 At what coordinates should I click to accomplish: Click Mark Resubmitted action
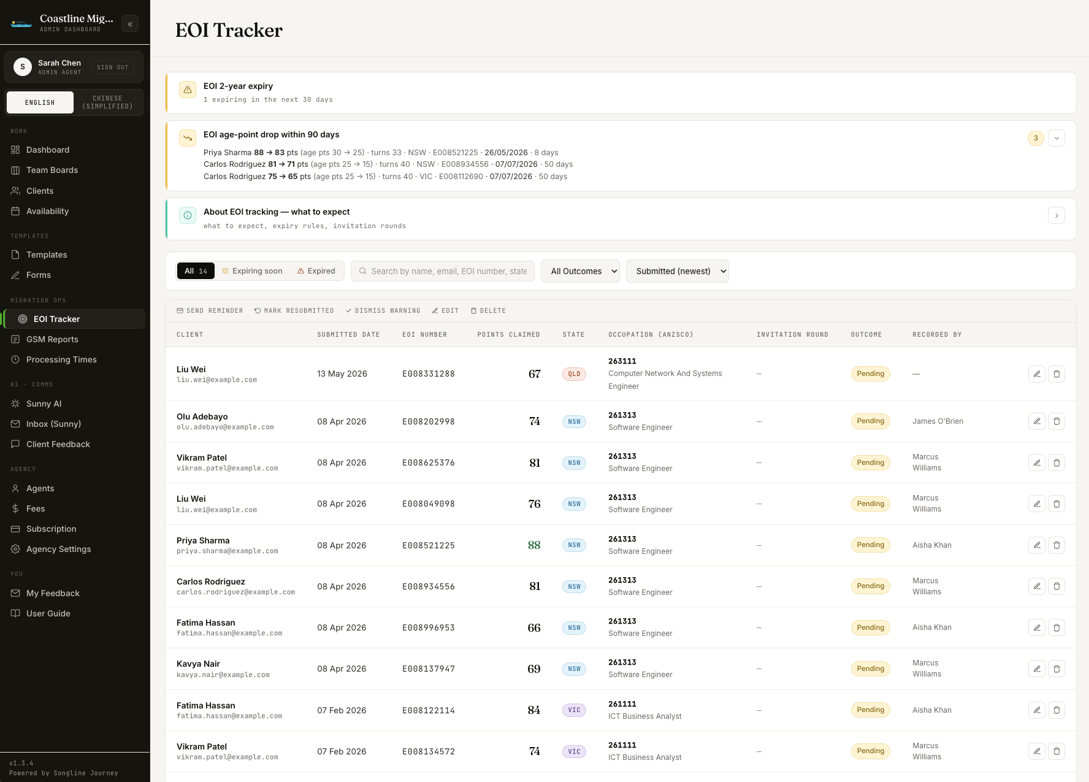coord(294,311)
